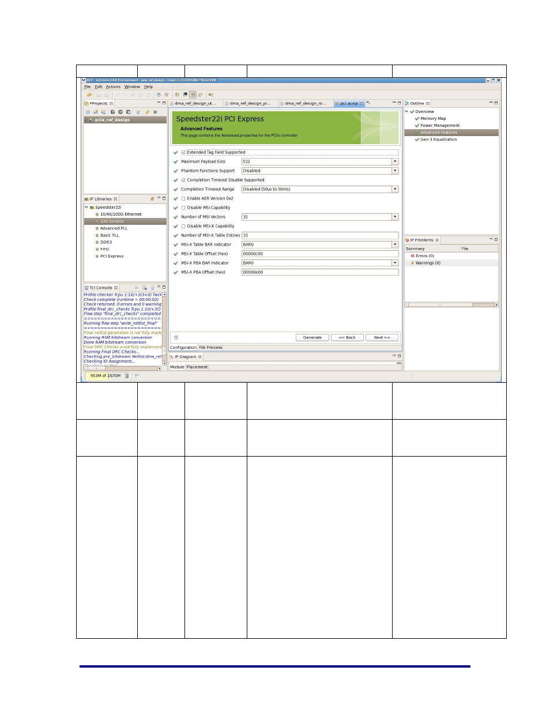550x712 pixels.
Task: Open Phantom Functions Support dropdown
Action: pyautogui.click(x=395, y=171)
